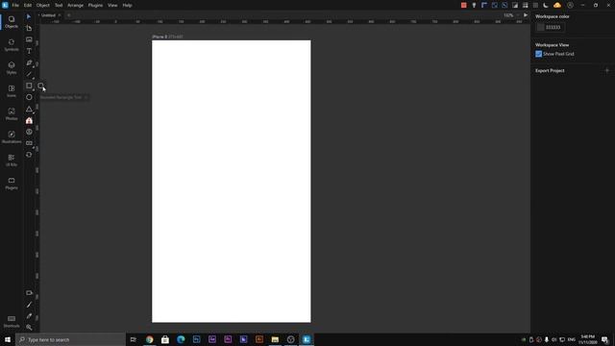Open the UI Kits panel
This screenshot has height=346, width=615.
tap(12, 161)
